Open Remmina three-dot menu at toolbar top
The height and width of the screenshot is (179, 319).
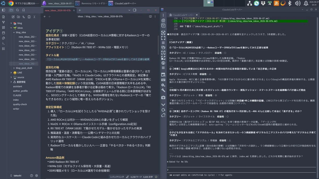coord(163,15)
